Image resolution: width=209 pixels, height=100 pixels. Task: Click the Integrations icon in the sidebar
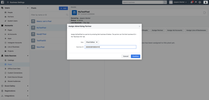2,96
